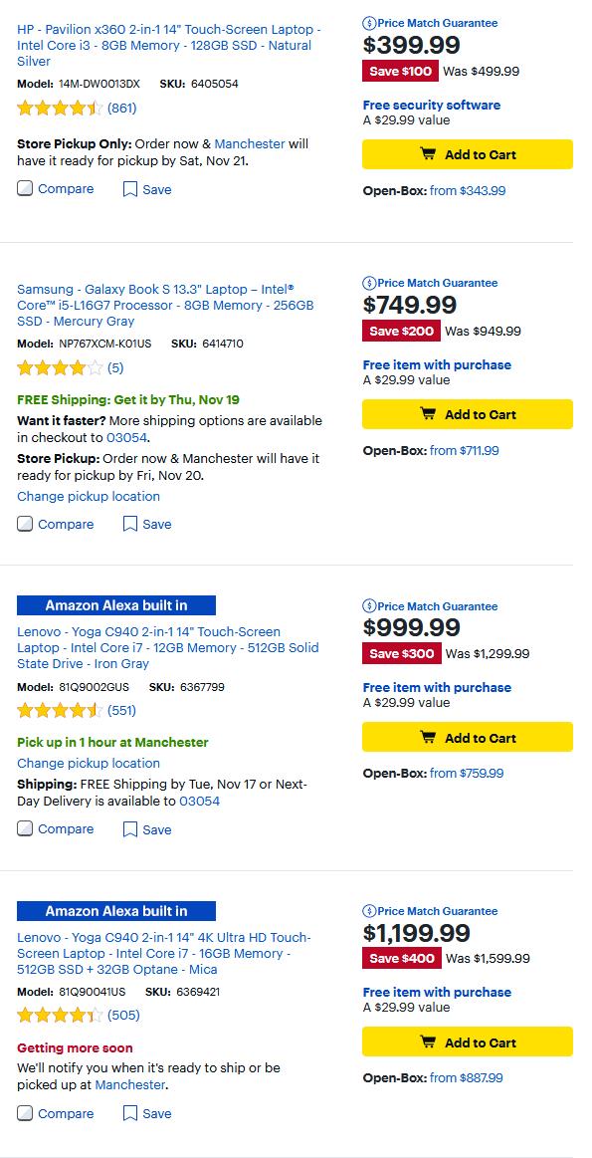This screenshot has width=592, height=1158.
Task: Enable Compare for Samsung Galaxy Book S
Action: (25, 525)
